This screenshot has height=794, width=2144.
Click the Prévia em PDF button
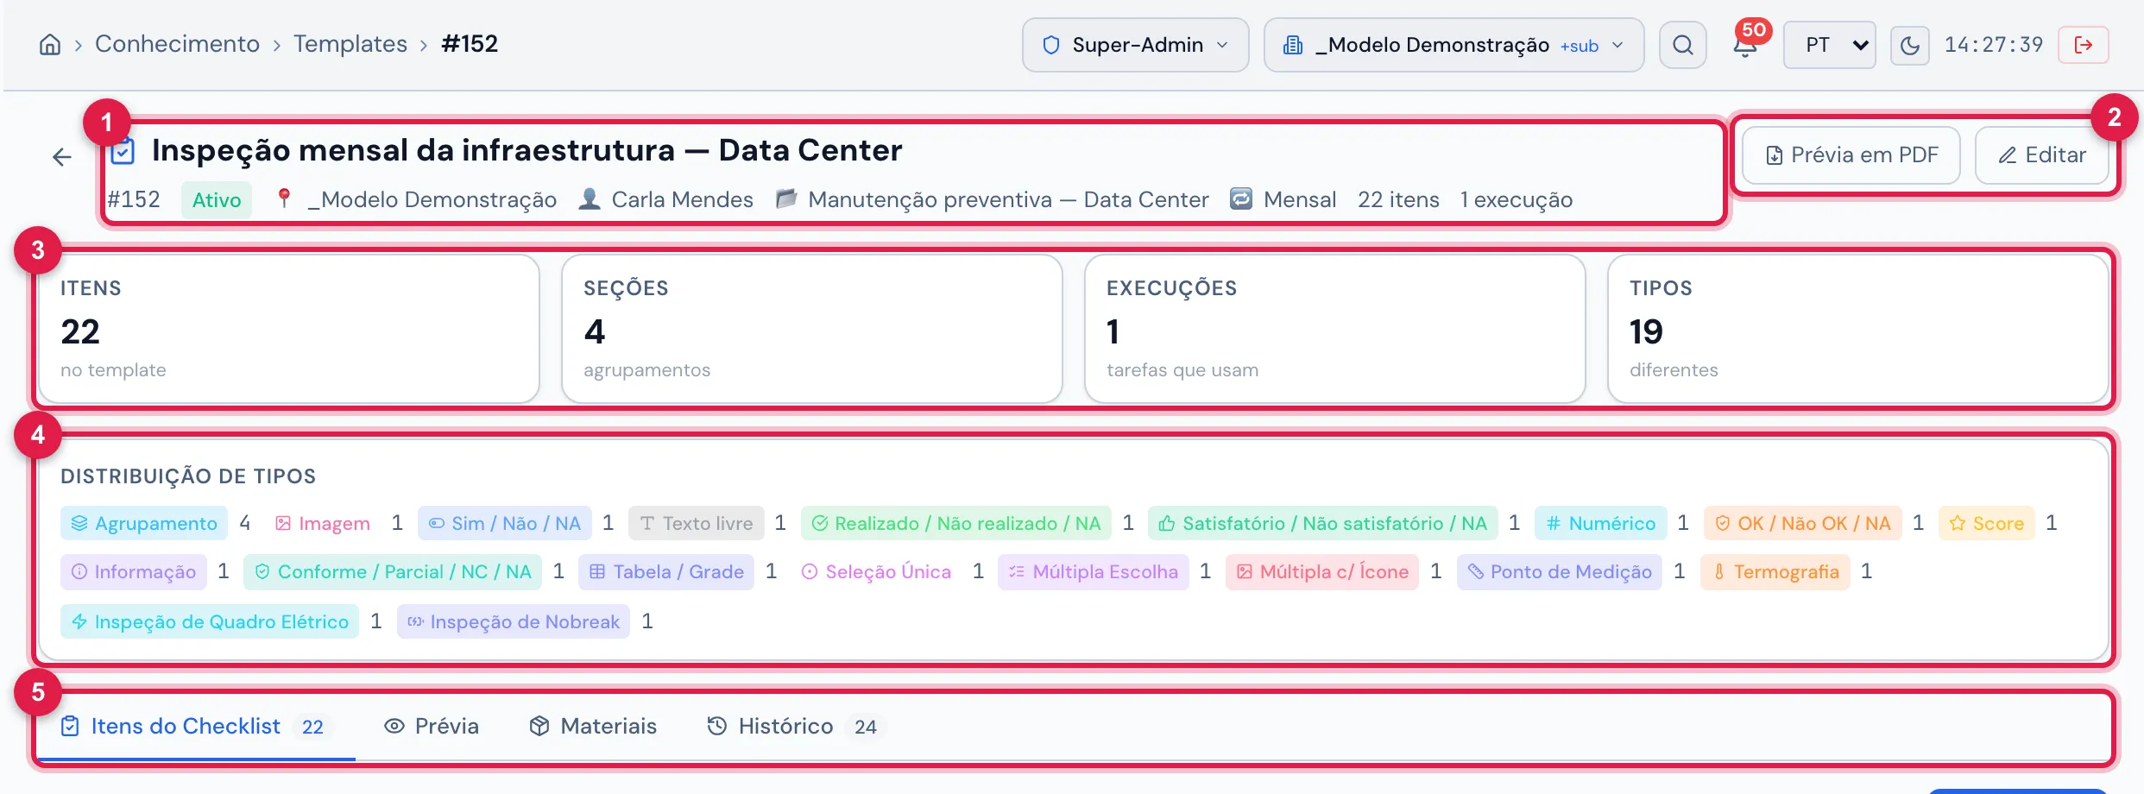1851,155
